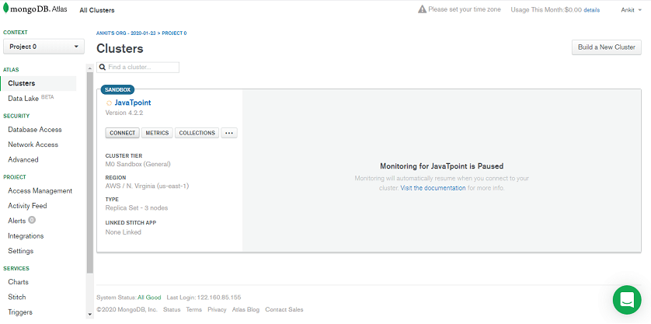
Task: Click the Privacy footer link
Action: (218, 309)
